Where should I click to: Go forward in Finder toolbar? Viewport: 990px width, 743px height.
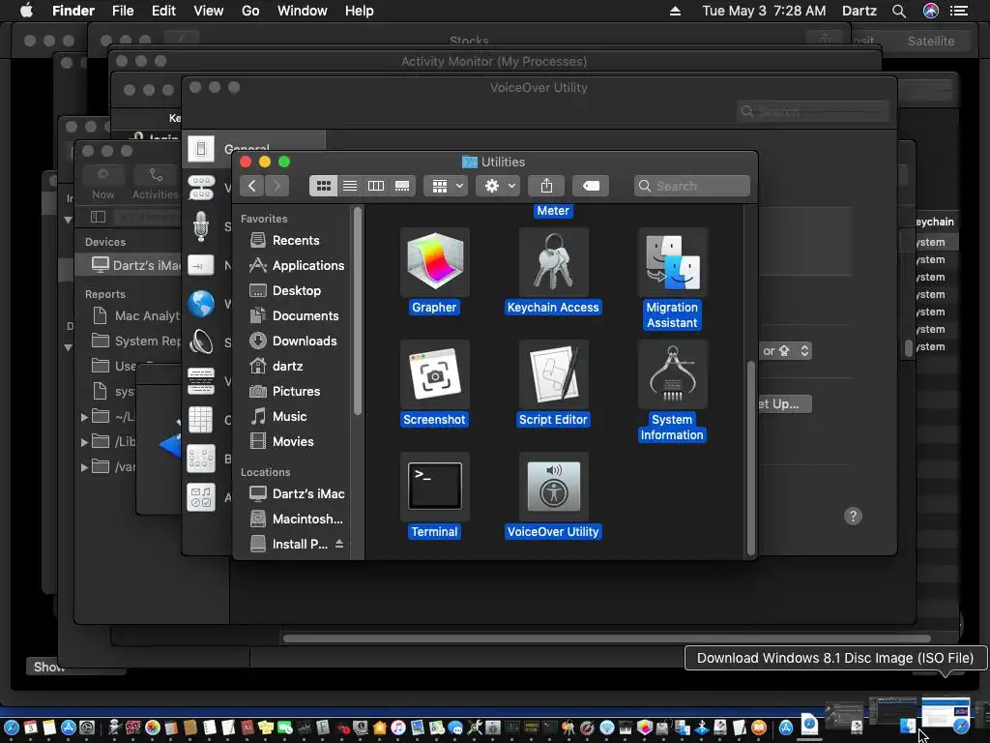point(277,186)
